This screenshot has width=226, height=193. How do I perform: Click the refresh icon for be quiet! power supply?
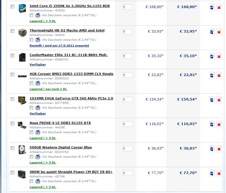pyautogui.click(x=212, y=174)
